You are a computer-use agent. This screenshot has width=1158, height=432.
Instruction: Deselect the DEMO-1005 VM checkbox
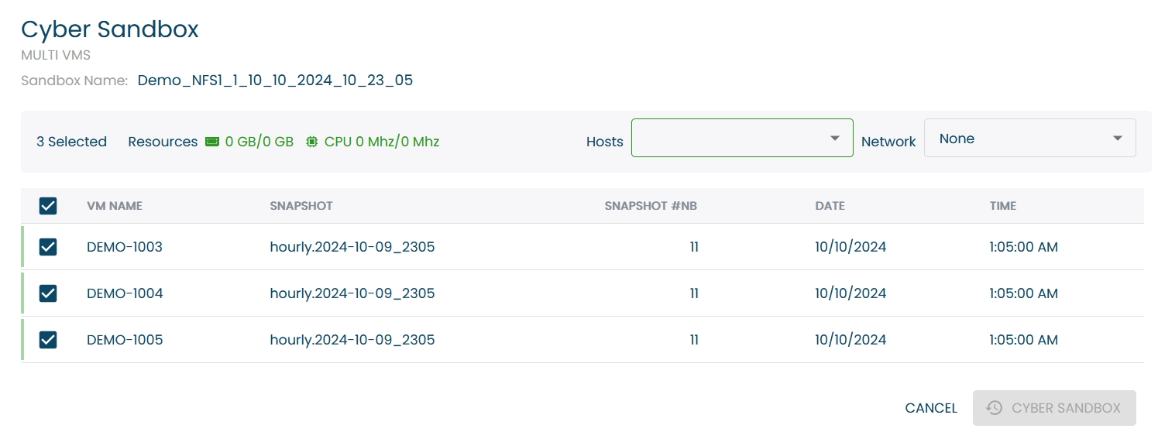coord(48,340)
